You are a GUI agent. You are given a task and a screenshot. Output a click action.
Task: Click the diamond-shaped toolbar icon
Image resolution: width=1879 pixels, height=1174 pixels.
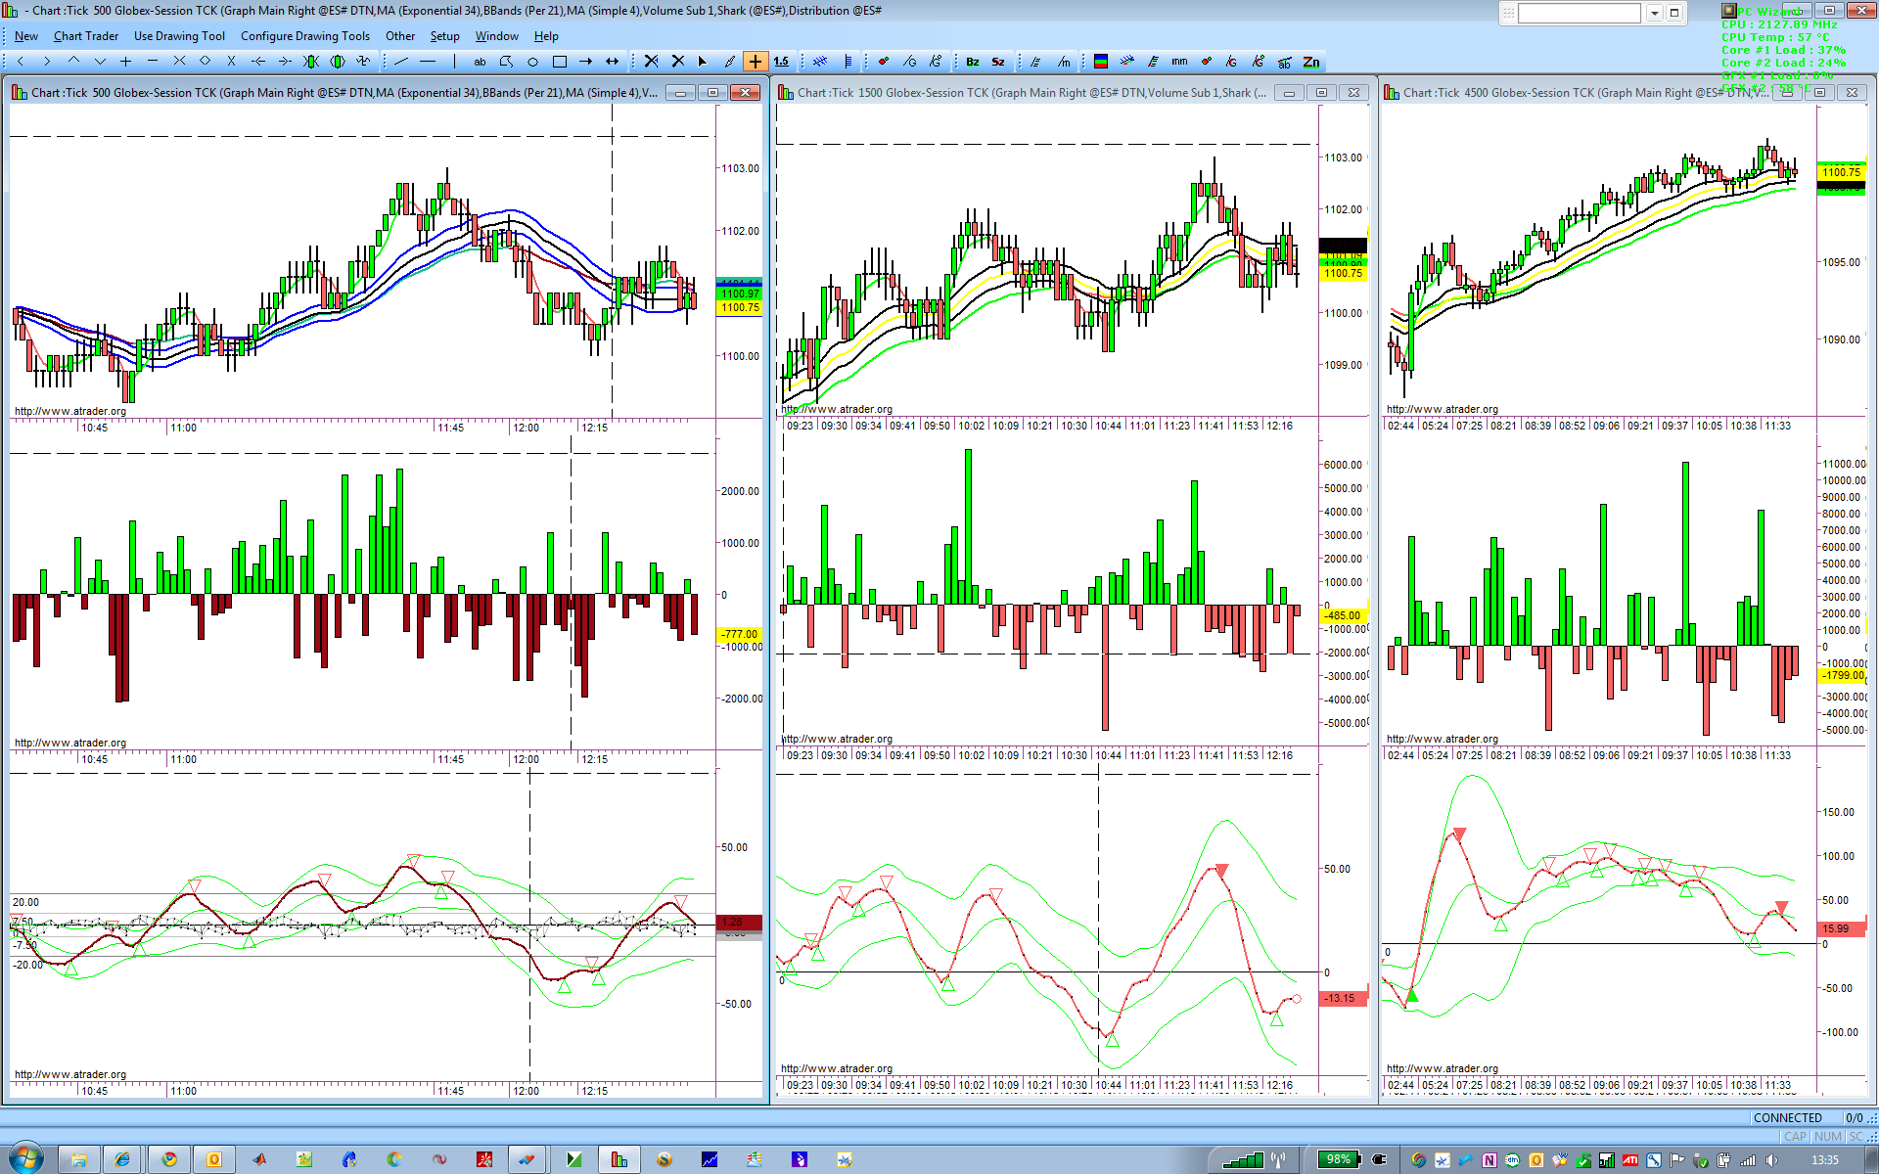tap(206, 62)
